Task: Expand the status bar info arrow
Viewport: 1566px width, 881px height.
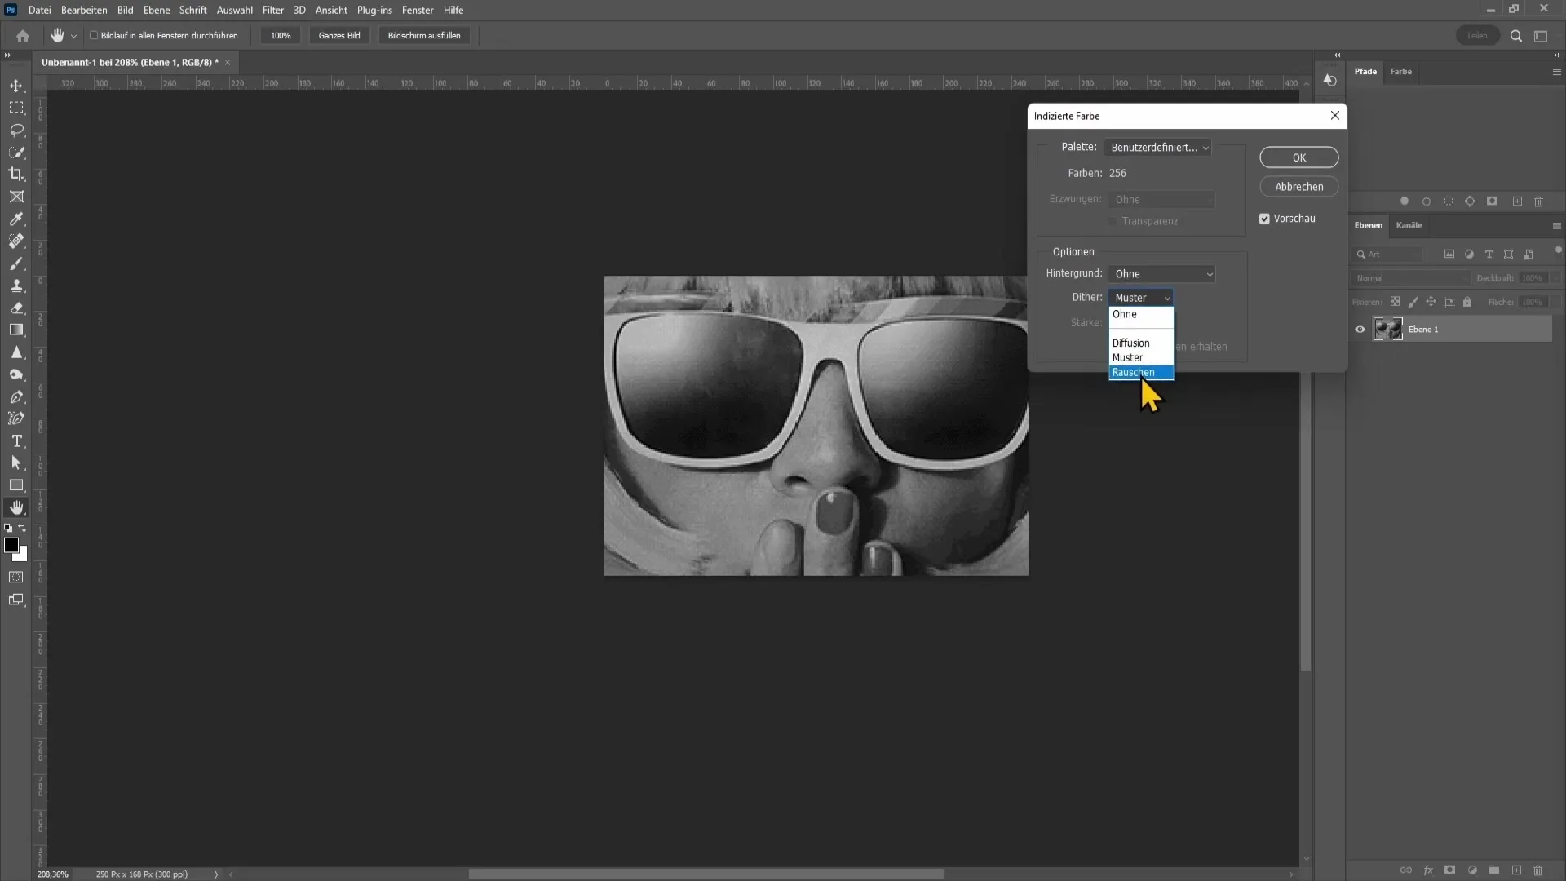Action: pyautogui.click(x=216, y=874)
